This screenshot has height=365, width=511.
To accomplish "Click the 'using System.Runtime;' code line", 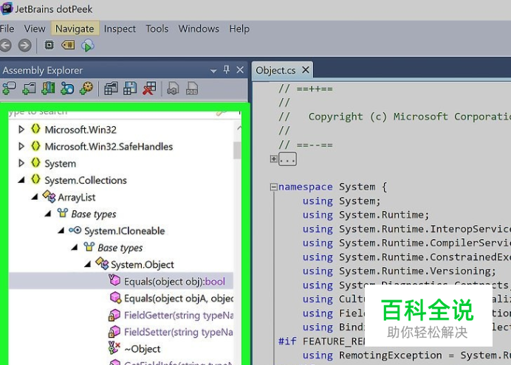I will [366, 215].
